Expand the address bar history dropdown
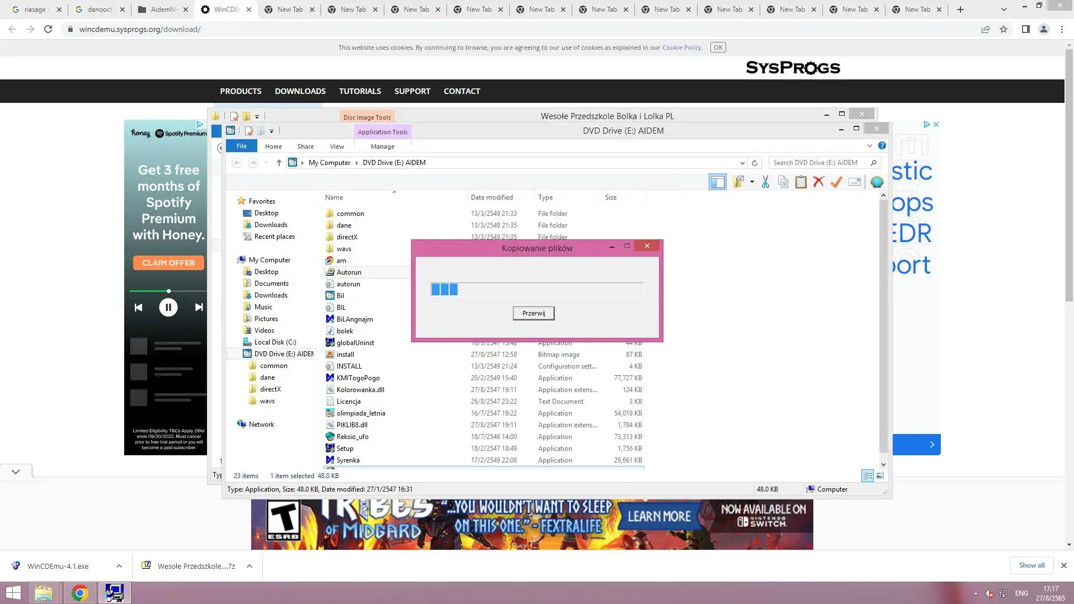Screen dimensions: 1074x604 742,163
